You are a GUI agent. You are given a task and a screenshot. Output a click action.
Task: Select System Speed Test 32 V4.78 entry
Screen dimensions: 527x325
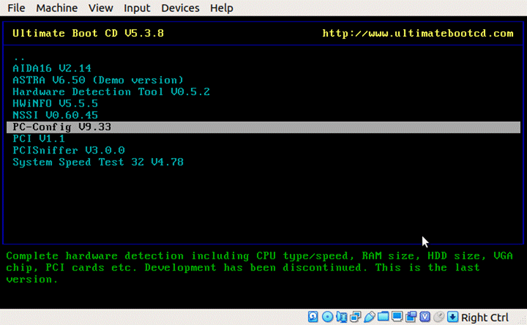98,162
